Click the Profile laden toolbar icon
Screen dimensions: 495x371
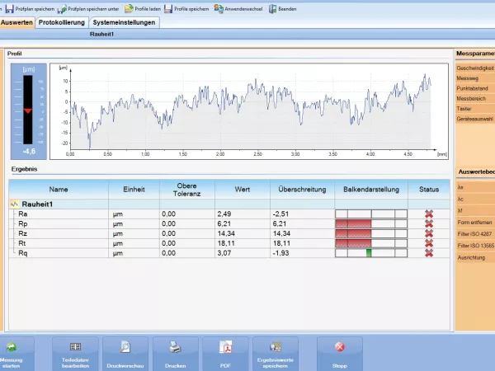point(129,8)
